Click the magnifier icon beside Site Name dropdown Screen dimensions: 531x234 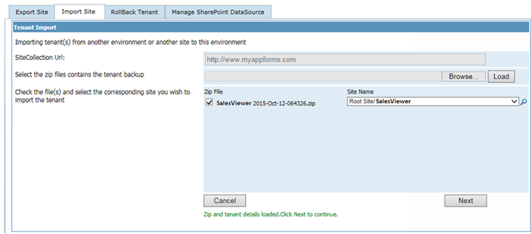(523, 102)
